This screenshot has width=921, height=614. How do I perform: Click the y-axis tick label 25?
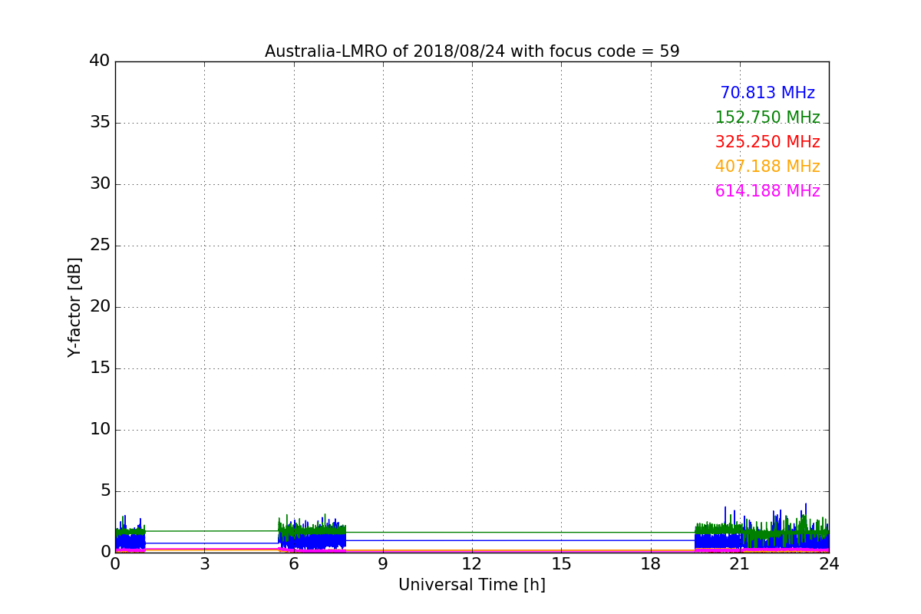point(100,245)
